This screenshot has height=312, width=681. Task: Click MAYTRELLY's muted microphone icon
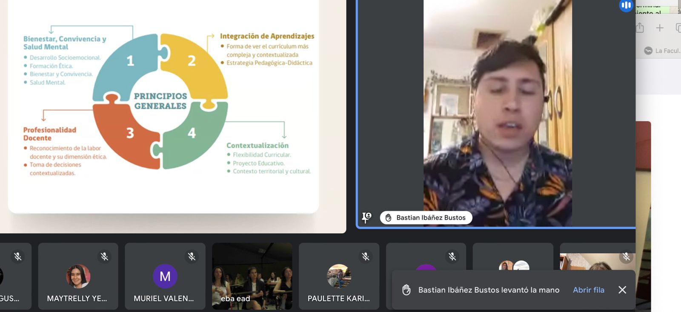pyautogui.click(x=104, y=256)
